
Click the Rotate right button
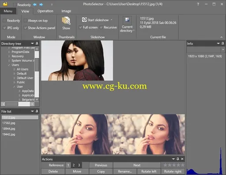pos(173,171)
